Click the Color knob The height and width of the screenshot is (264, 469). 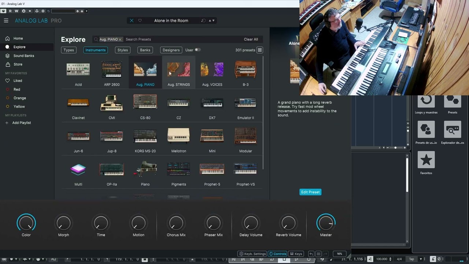(x=26, y=223)
